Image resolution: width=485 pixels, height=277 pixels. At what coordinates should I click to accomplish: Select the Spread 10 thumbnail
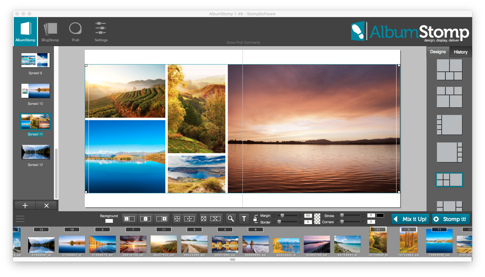[x=36, y=91]
